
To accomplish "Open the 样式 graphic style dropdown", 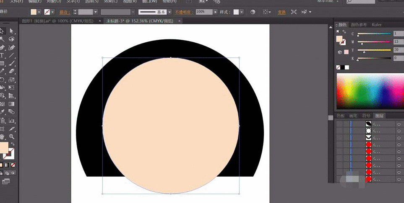I will tap(242, 12).
